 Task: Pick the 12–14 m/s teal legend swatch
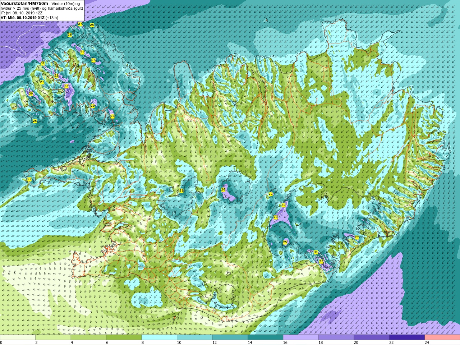pyautogui.click(x=230, y=337)
